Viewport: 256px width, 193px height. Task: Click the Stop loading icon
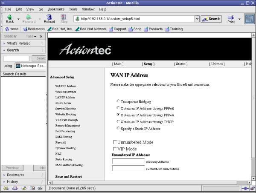(64, 17)
